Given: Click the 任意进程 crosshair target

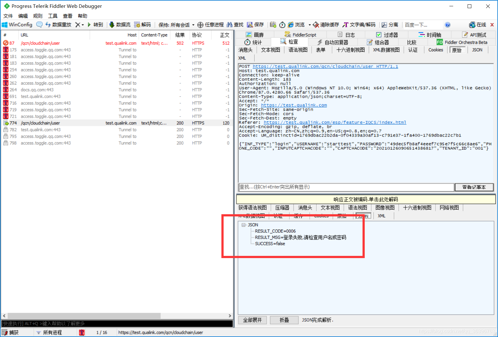Looking at the screenshot, I should (x=210, y=25).
